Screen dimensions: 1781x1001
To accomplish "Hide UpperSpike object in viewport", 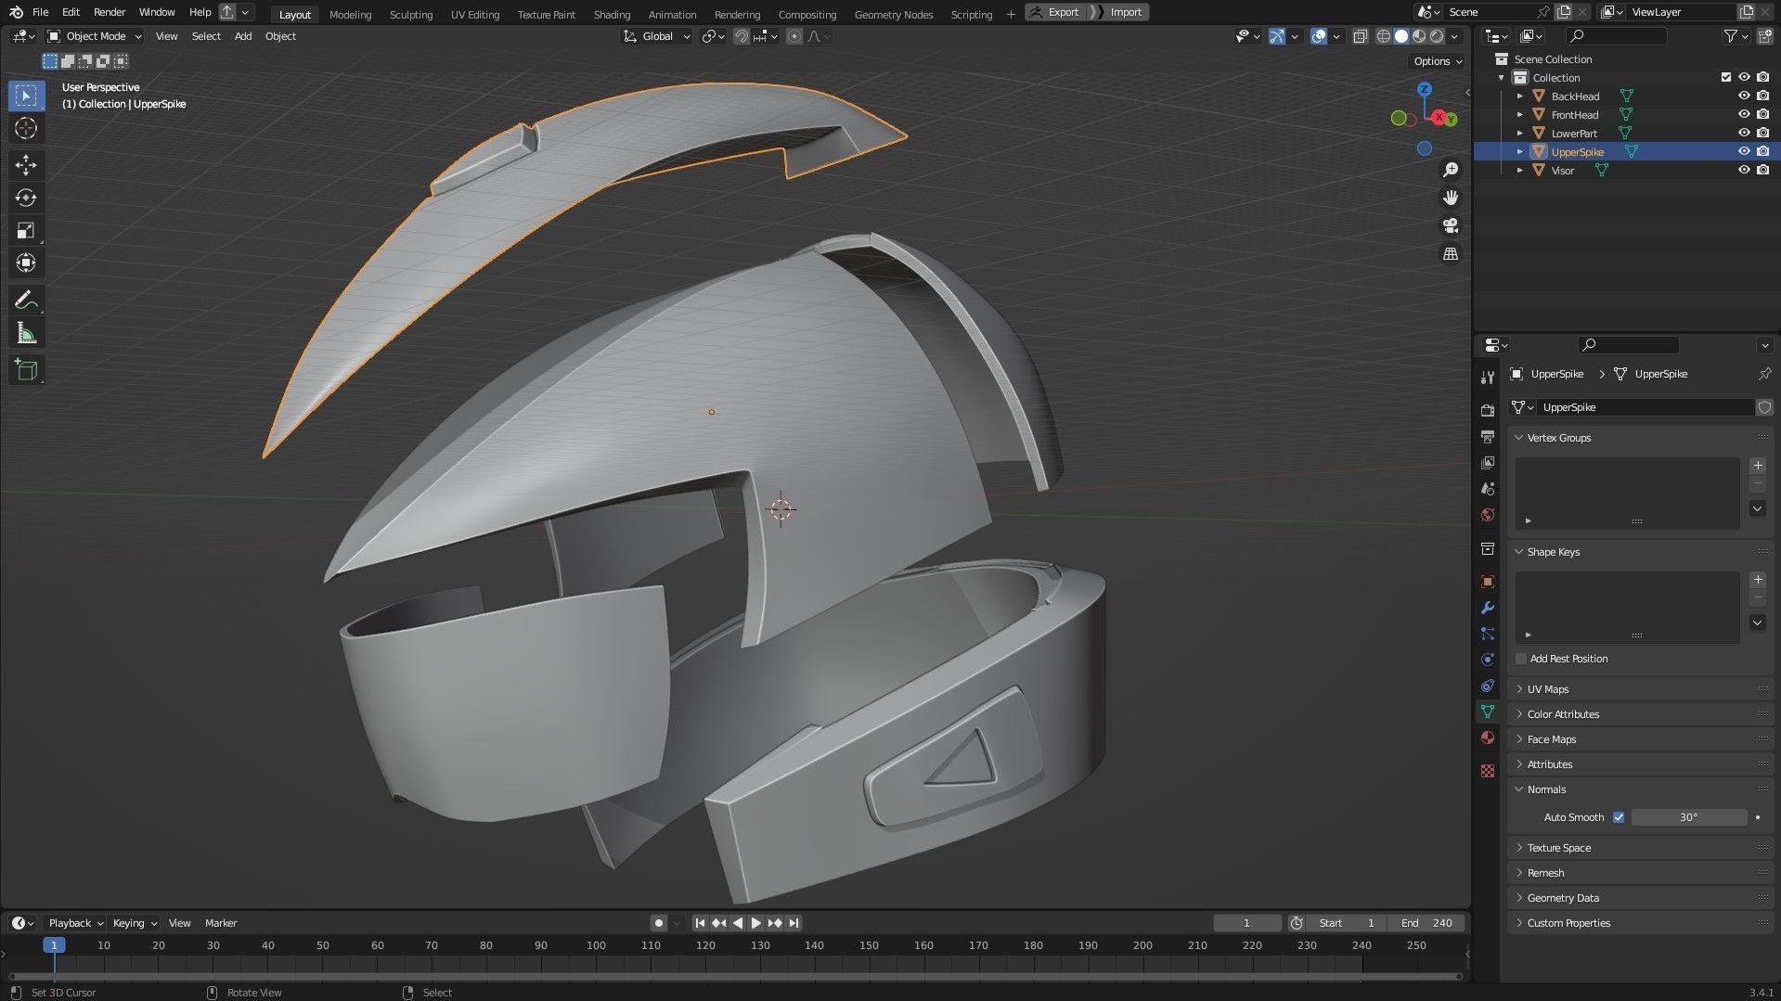I will click(x=1744, y=151).
